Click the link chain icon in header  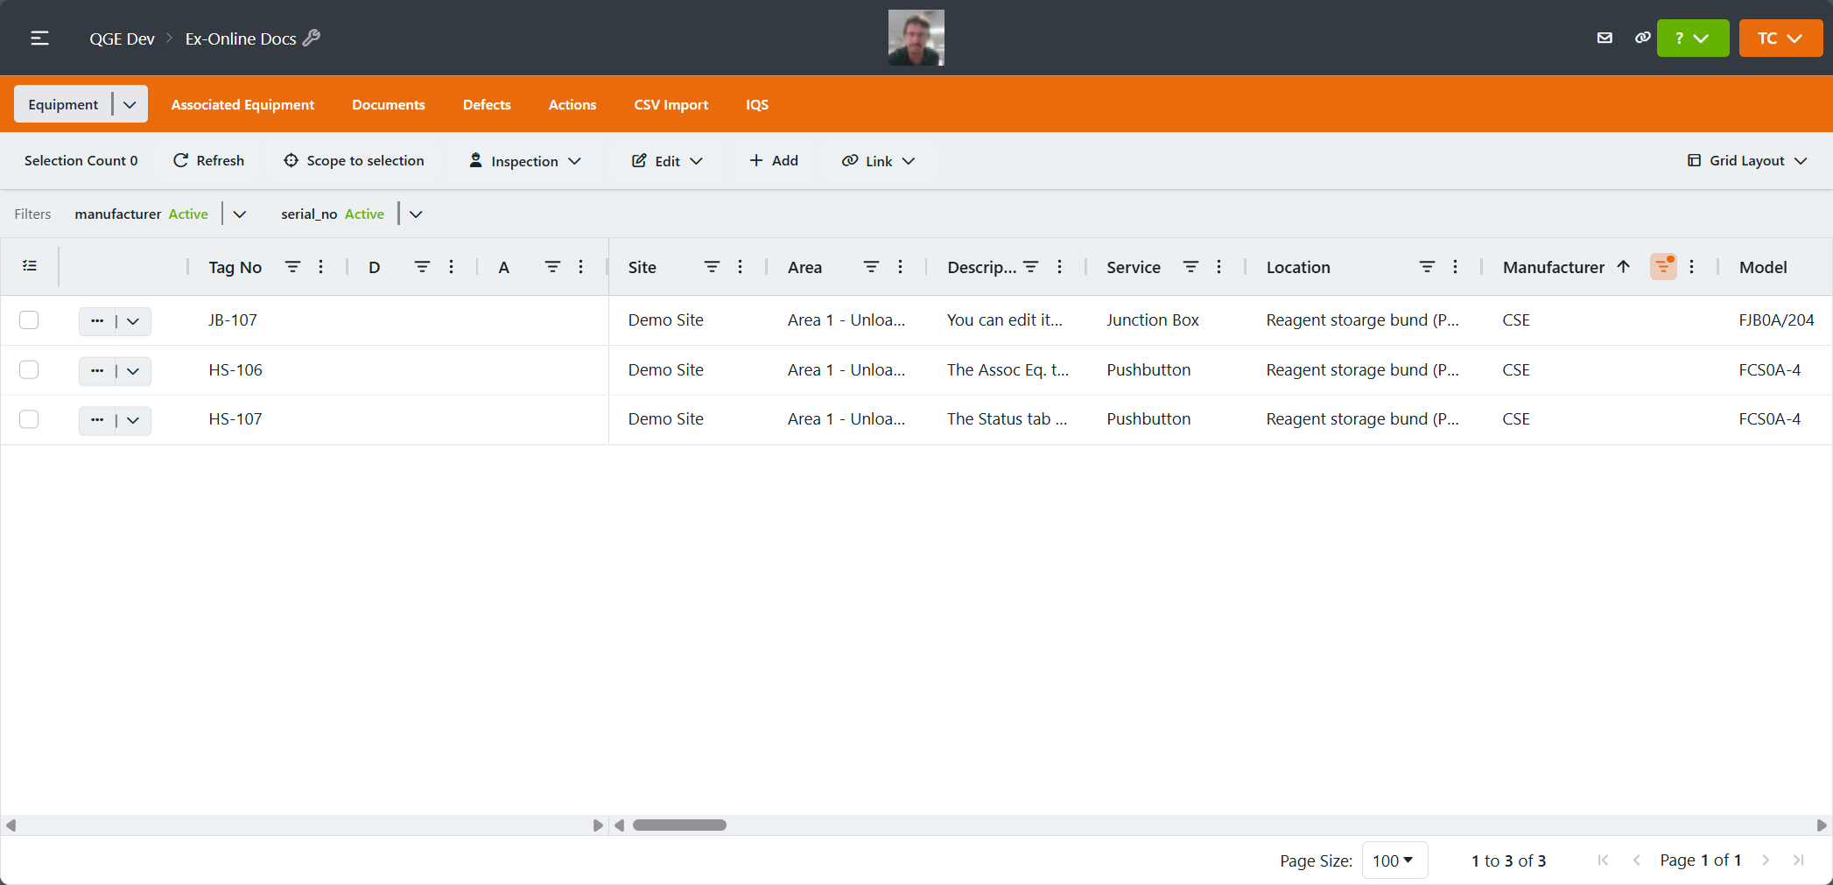(x=1642, y=38)
